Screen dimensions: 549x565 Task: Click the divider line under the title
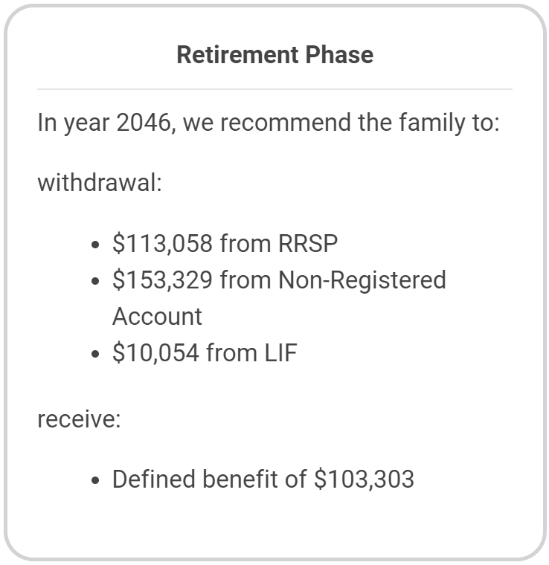pos(274,88)
